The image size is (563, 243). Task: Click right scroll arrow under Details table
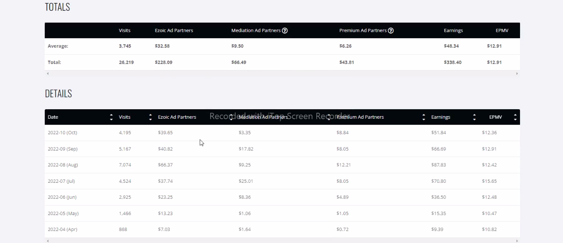517,241
